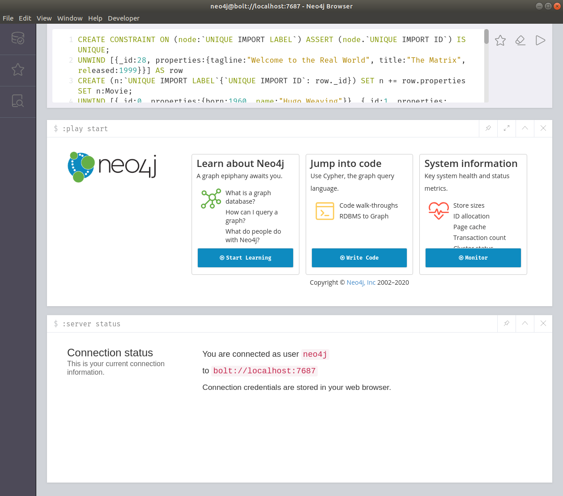Open the Window menu
The height and width of the screenshot is (496, 563).
coord(70,18)
